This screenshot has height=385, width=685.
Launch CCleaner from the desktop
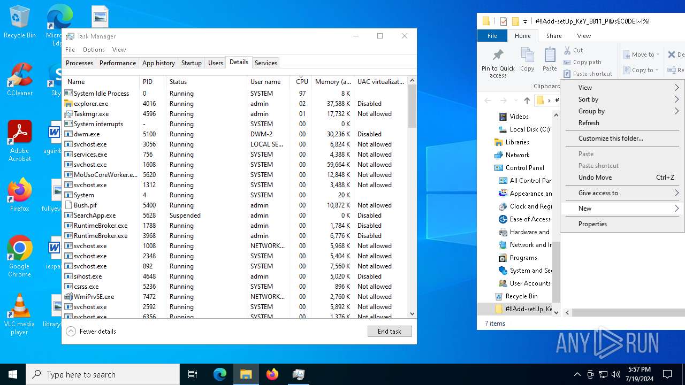19,80
